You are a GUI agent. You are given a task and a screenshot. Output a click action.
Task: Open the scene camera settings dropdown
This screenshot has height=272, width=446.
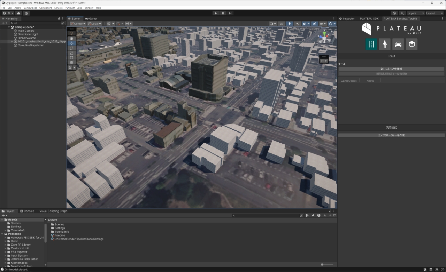pos(323,24)
